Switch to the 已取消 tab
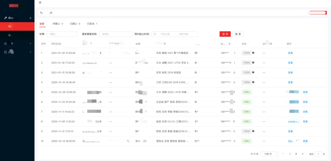Viewport: 331px width, 161px height. (x=92, y=24)
